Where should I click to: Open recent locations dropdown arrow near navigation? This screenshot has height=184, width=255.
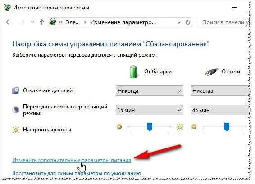(32, 22)
